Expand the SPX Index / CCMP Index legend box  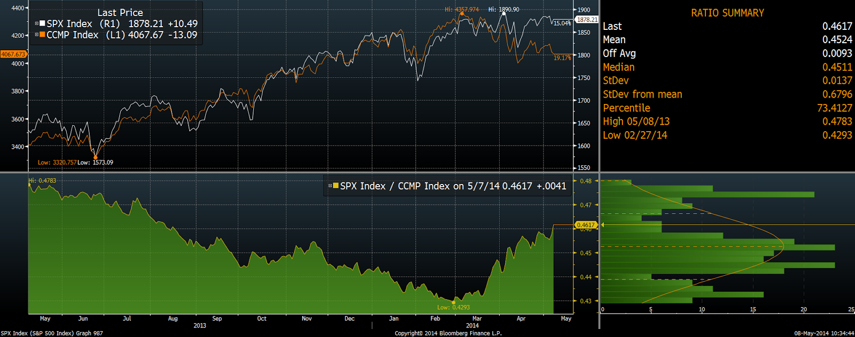point(330,186)
